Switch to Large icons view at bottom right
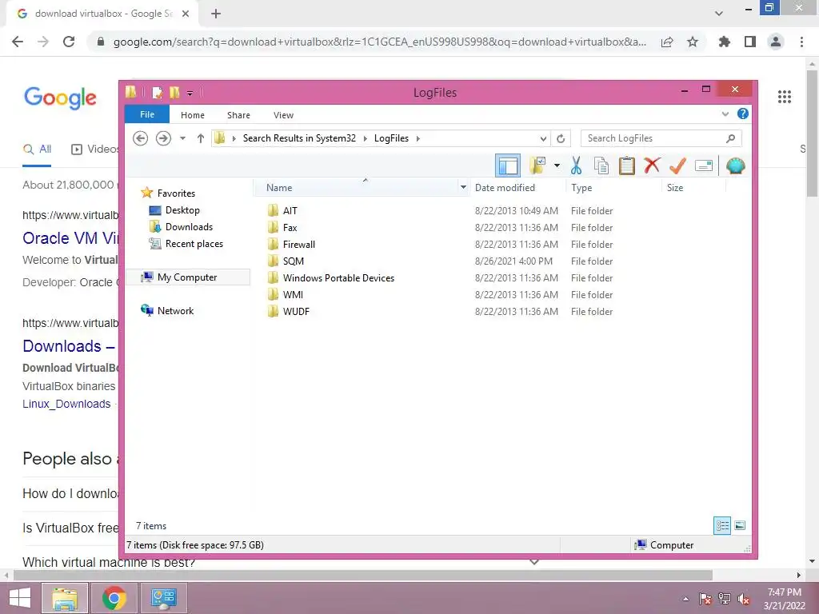Viewport: 819px width, 614px height. pyautogui.click(x=740, y=525)
